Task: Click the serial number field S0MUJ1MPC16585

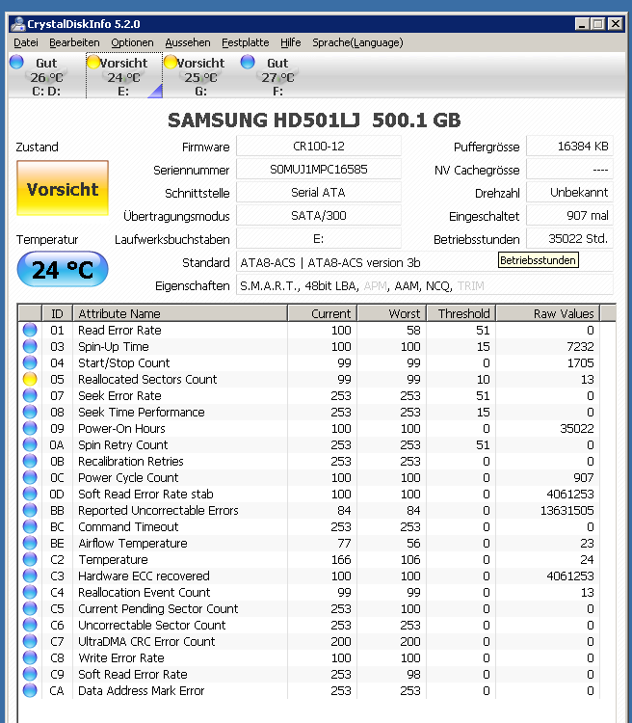Action: [319, 170]
